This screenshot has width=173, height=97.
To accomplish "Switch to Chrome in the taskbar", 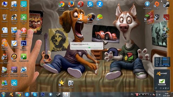I will pyautogui.click(x=19, y=95).
